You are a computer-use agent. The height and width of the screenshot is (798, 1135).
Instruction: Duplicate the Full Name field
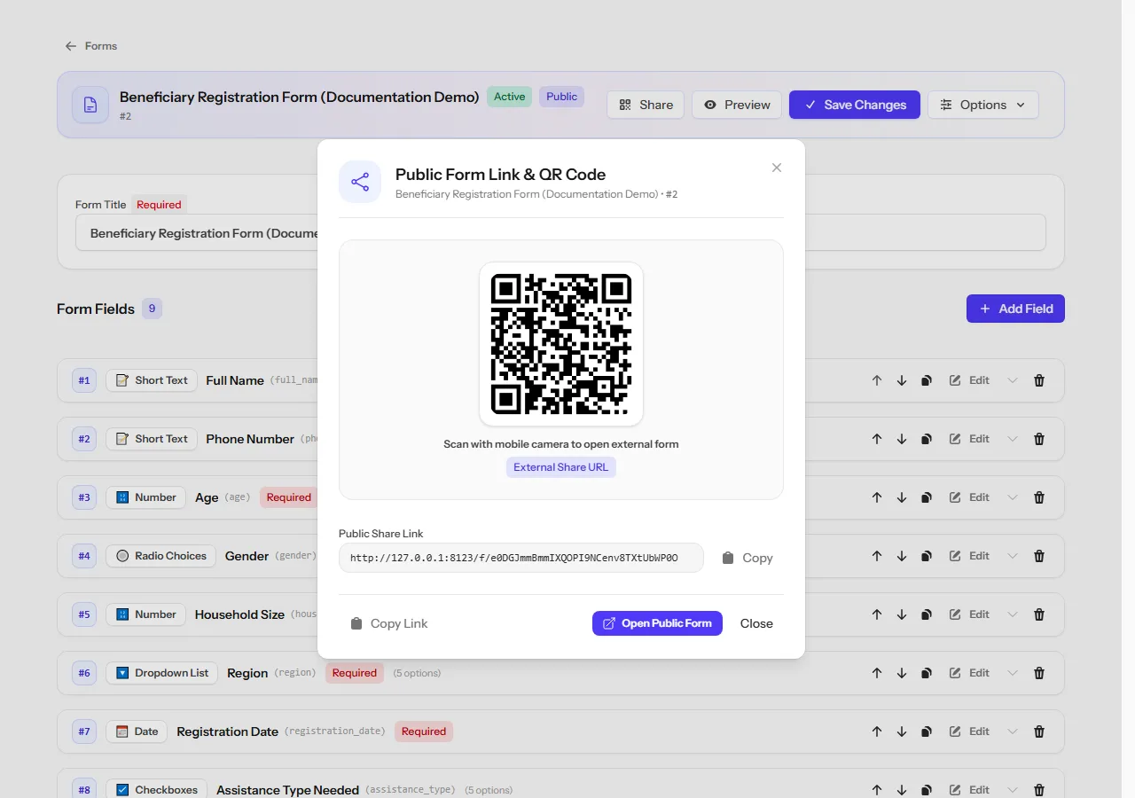coord(927,380)
